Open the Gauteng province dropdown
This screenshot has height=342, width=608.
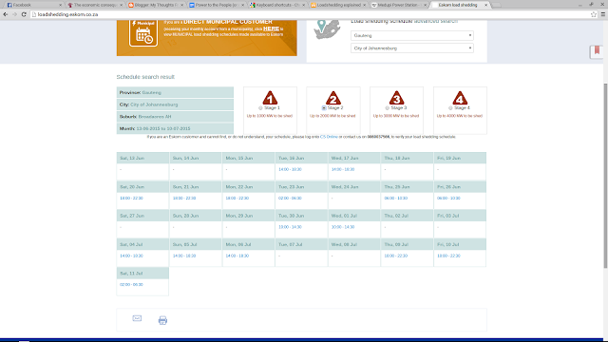click(411, 35)
